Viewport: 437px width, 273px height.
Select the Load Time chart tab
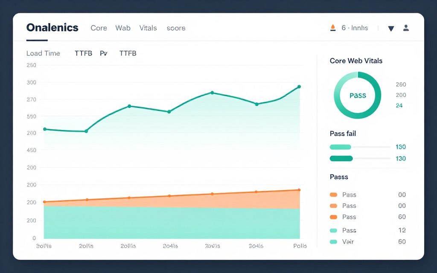[x=43, y=53]
